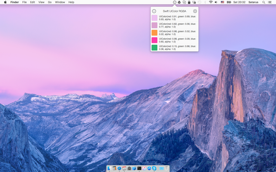The height and width of the screenshot is (172, 276).
Task: Open the battery status menu
Action: [229, 2]
